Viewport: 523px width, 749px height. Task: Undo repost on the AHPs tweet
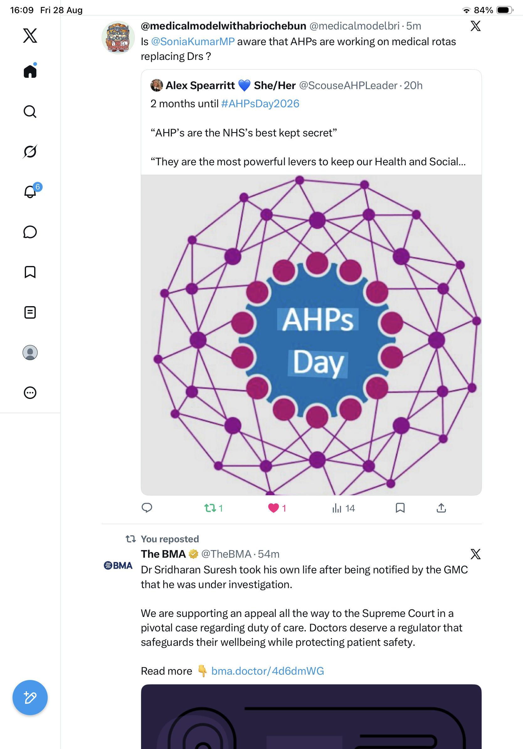(214, 508)
